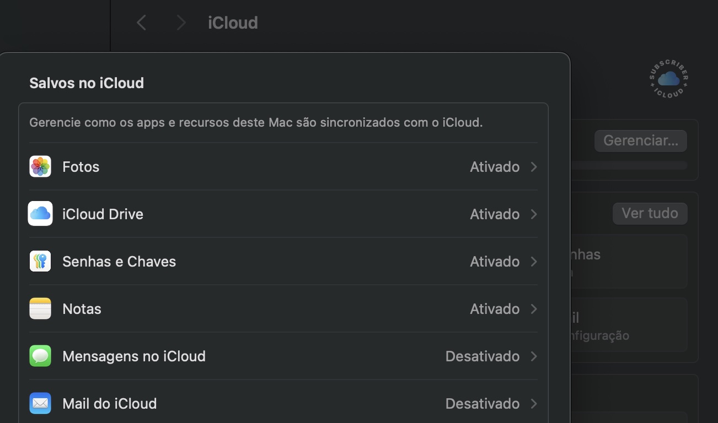Click the Fotos app icon

[40, 166]
